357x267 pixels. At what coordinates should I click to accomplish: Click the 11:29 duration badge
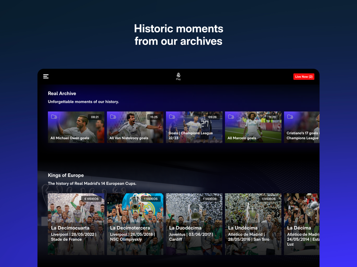click(272, 117)
